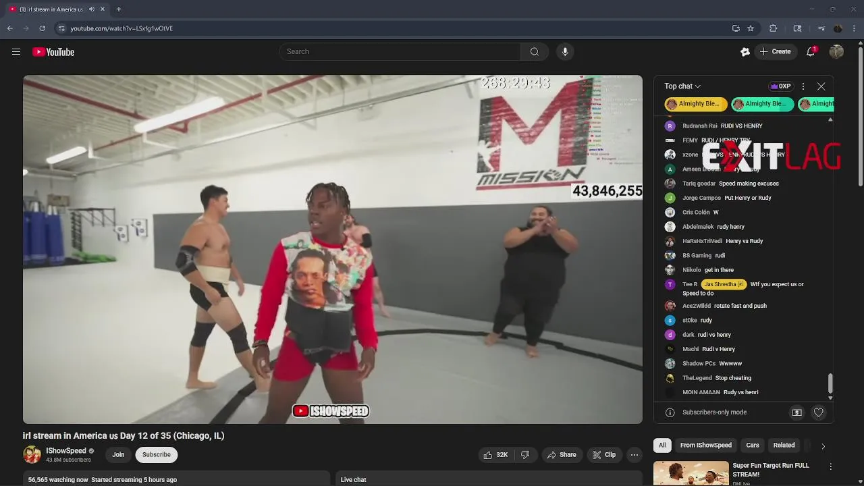
Task: Click the YouTube search input field
Action: coord(400,52)
